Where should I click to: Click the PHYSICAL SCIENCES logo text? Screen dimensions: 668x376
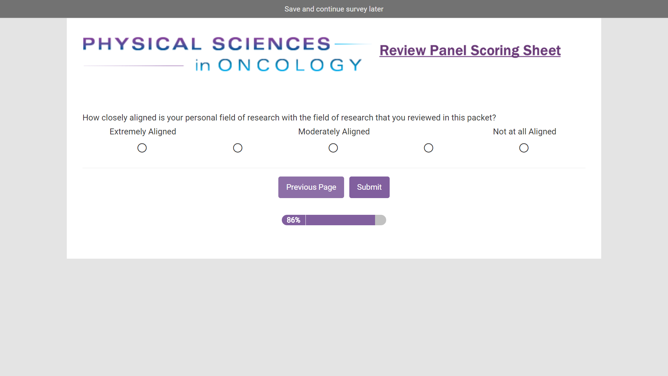(206, 44)
